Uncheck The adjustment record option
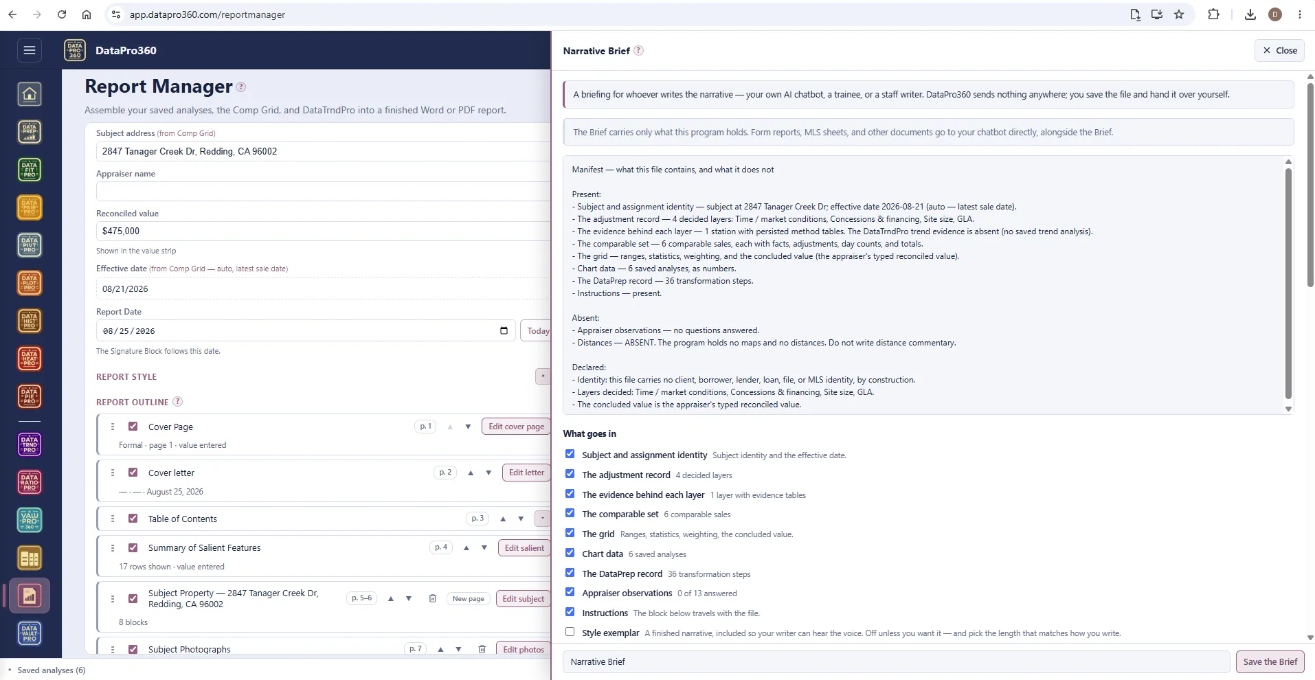The image size is (1315, 680). click(570, 474)
